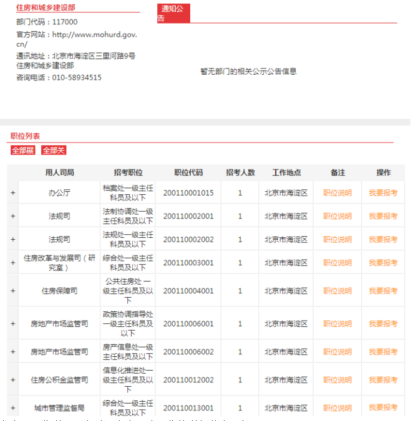
Task: Click the 法制协调处一级主任科员及以下 cell
Action: coord(128,216)
